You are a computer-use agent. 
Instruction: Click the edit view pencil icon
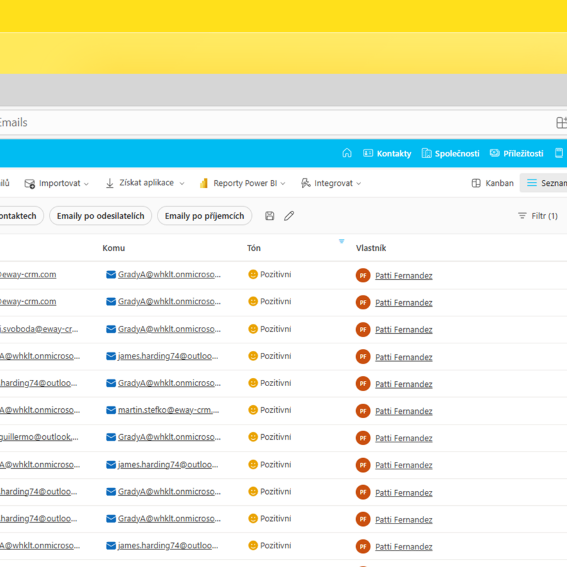tap(289, 216)
